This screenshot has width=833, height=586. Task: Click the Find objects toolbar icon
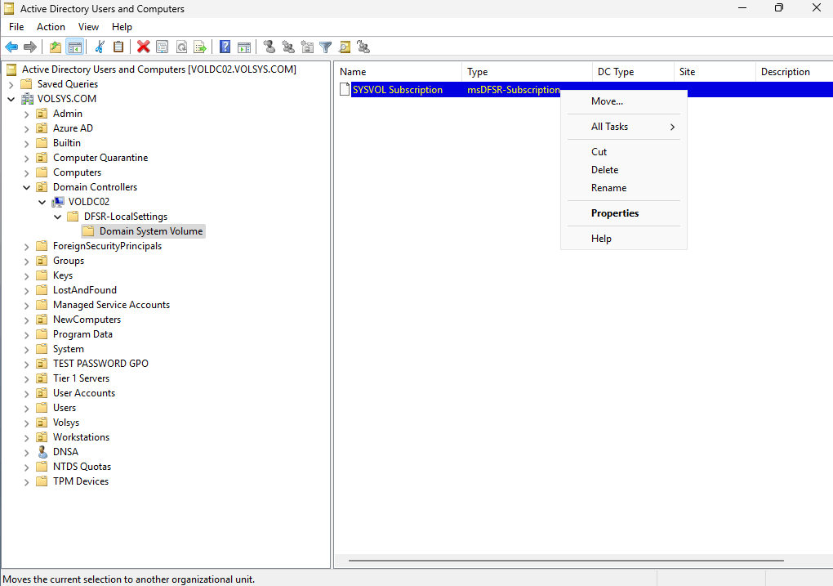(345, 47)
